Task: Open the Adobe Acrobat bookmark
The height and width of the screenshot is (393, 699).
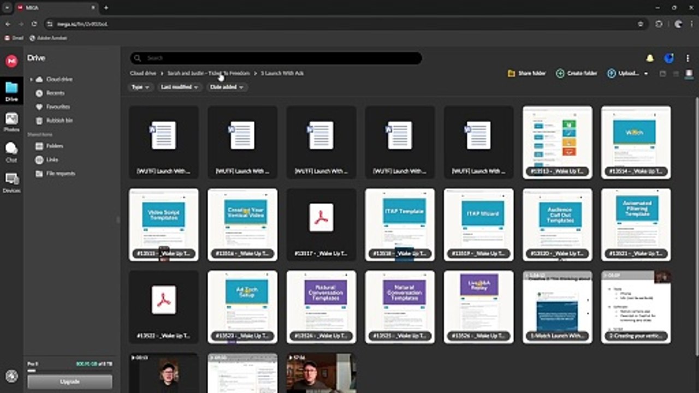Action: tap(48, 38)
